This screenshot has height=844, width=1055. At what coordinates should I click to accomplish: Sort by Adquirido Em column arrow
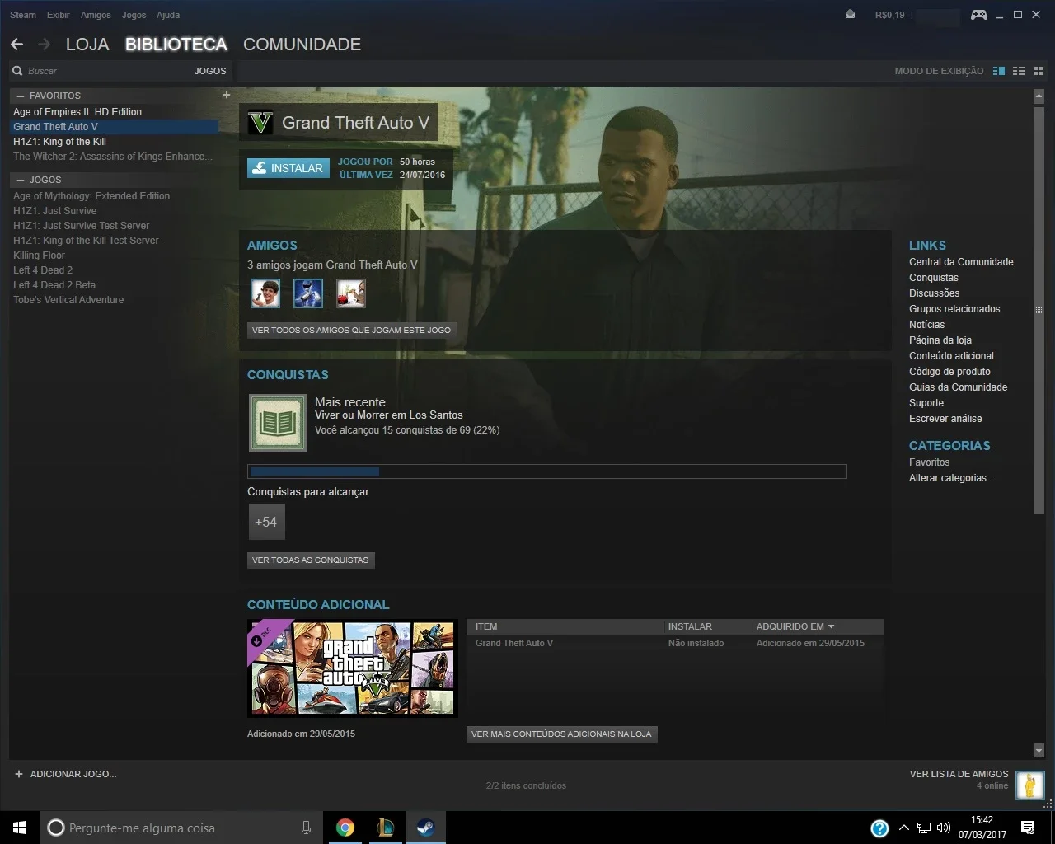click(831, 626)
